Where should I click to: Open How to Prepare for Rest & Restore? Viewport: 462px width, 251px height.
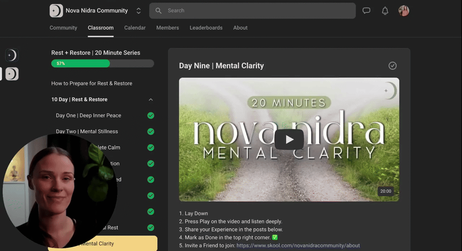point(92,84)
